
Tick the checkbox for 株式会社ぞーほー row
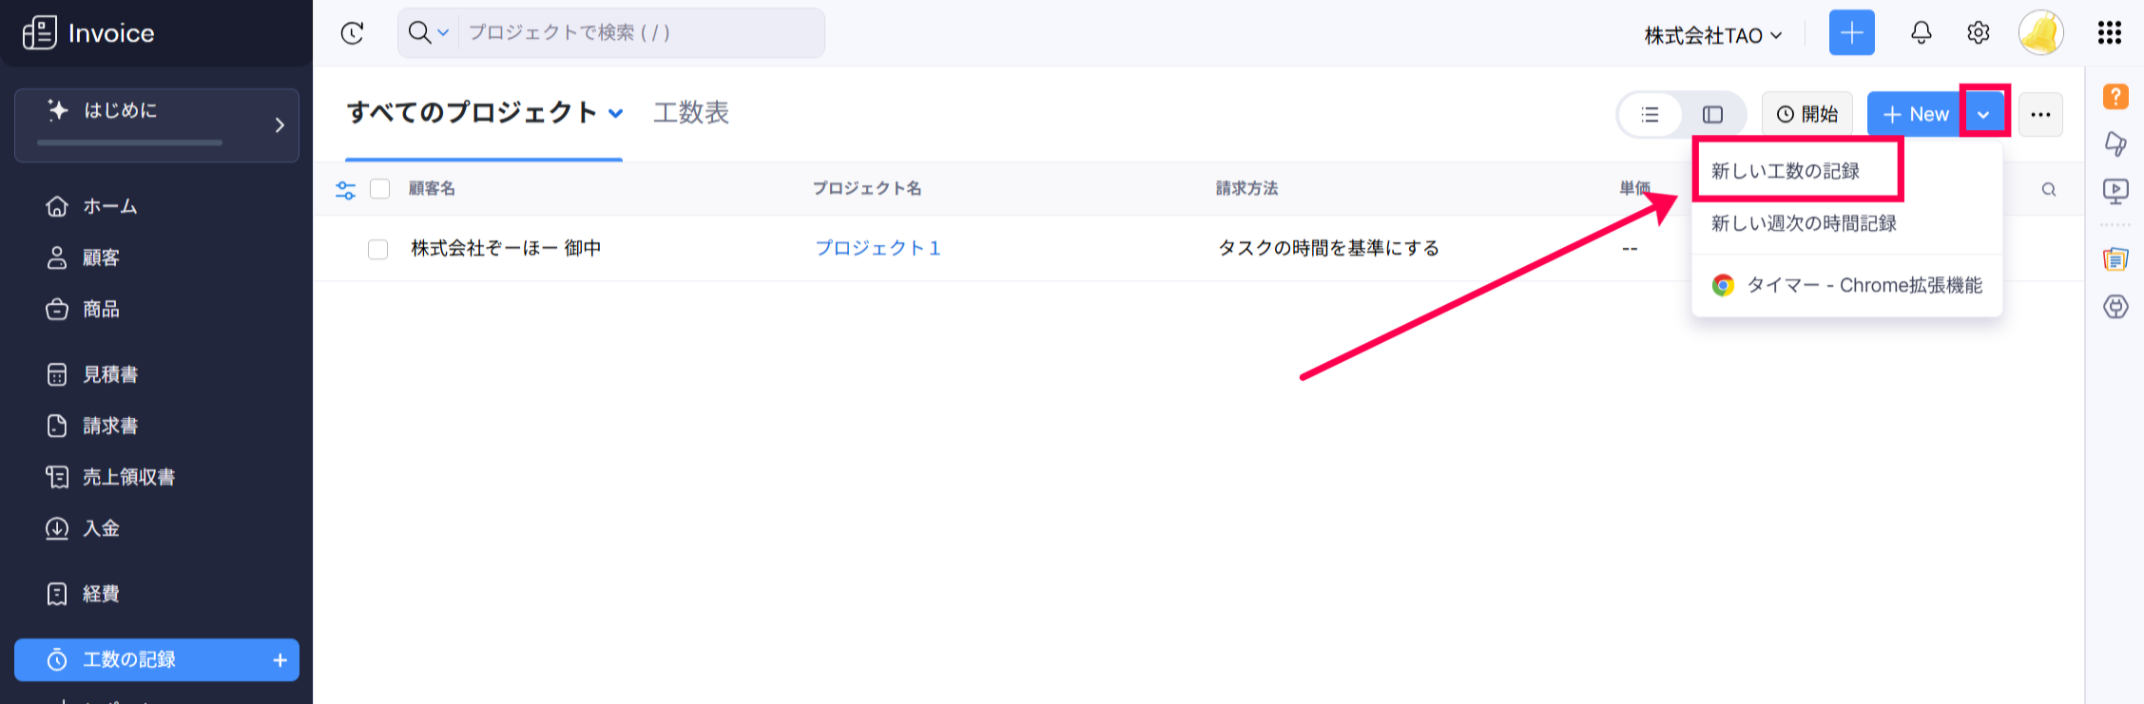coord(378,249)
